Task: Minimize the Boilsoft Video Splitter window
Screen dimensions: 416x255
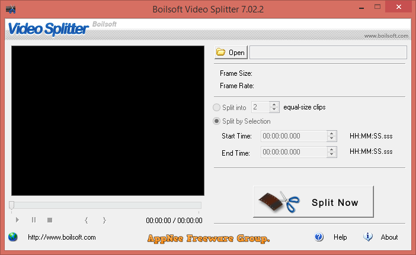Action: pyautogui.click(x=361, y=8)
